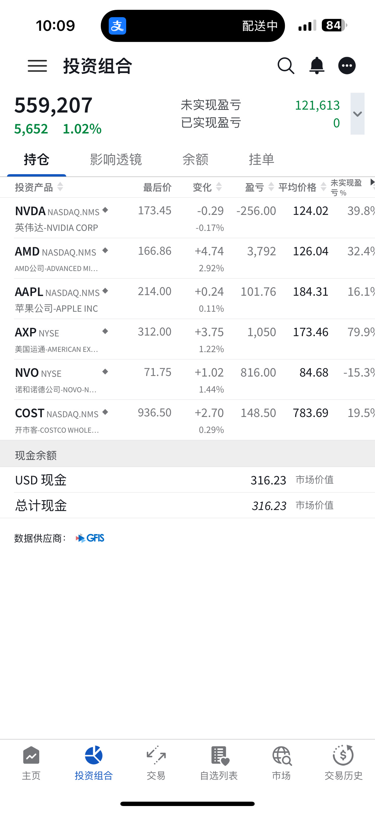Screen dimensions: 375x813
Task: Switch to 挂单 tab
Action: [262, 159]
